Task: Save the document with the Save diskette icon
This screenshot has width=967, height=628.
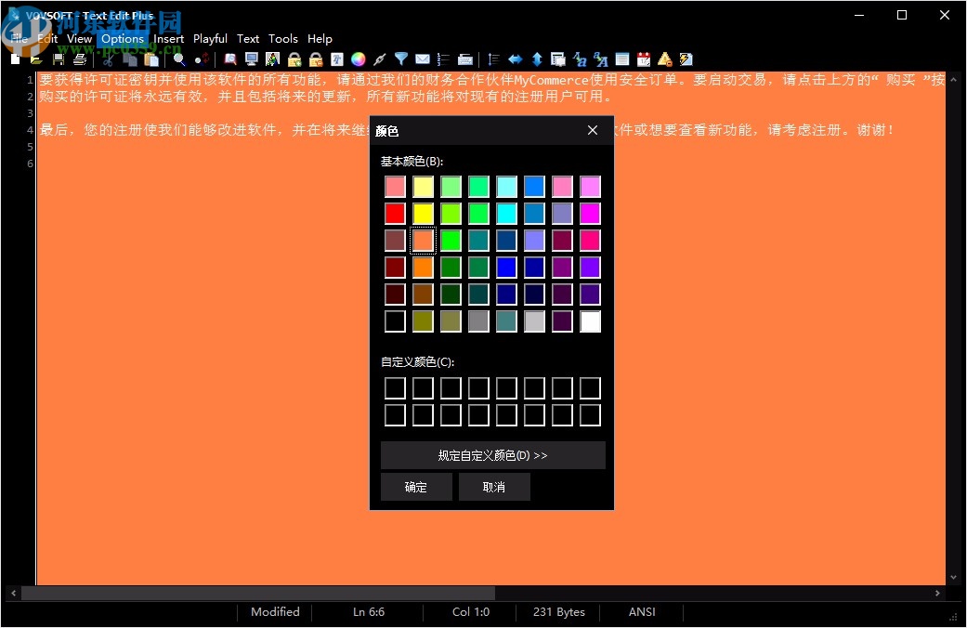Action: (58, 59)
